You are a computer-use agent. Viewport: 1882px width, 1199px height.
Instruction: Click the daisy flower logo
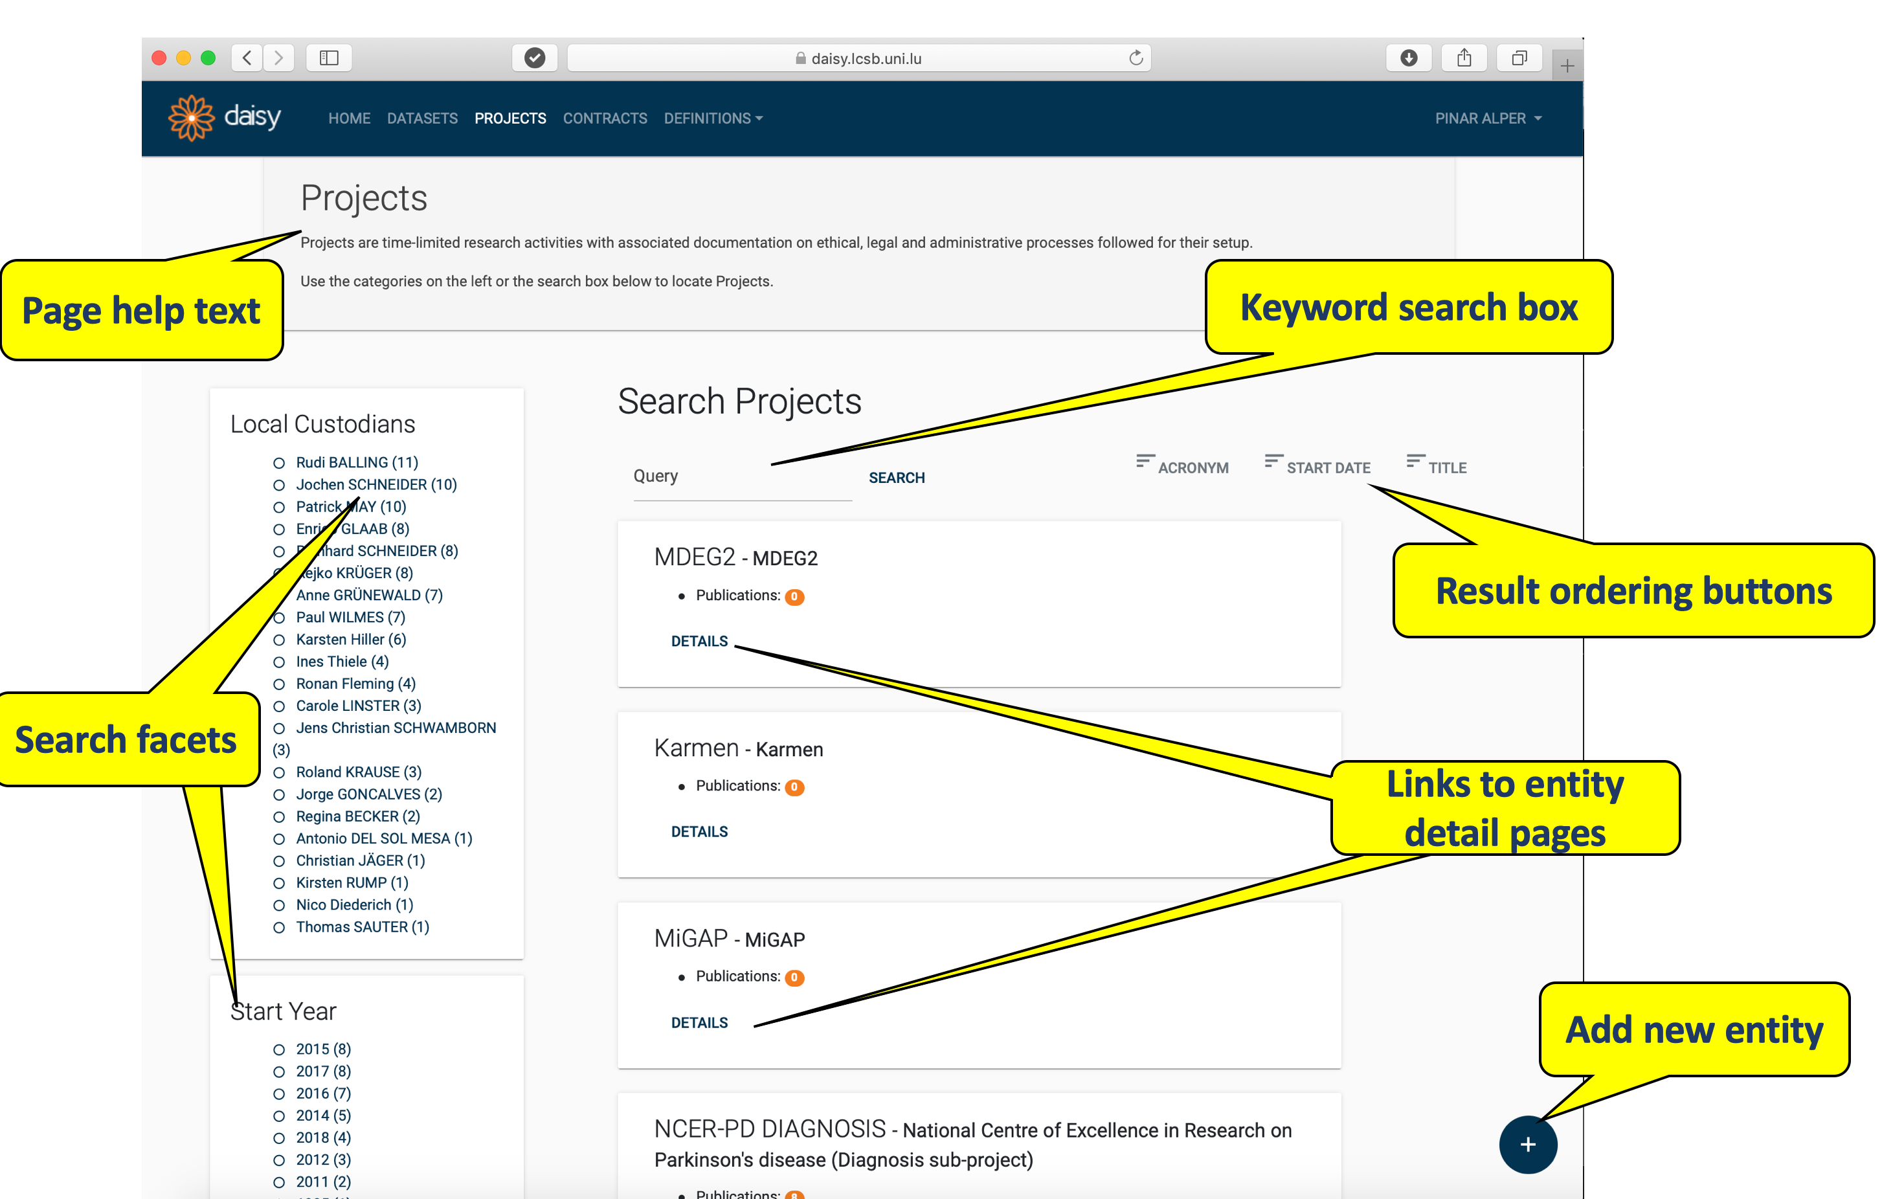click(x=191, y=118)
